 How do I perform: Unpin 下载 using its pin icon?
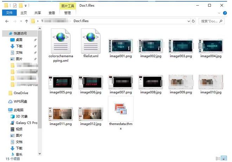[x=35, y=46]
